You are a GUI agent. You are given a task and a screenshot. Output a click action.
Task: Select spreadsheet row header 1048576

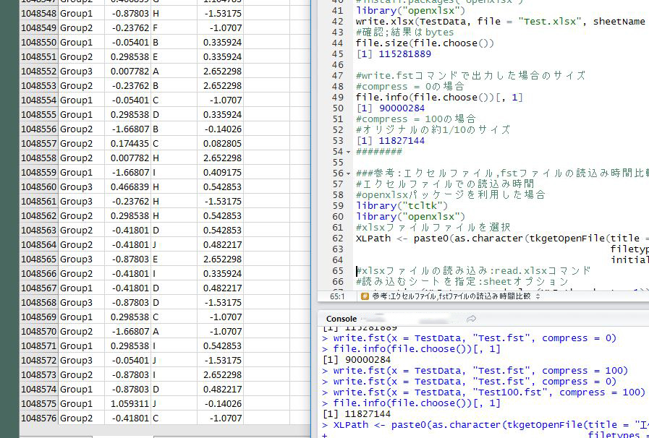[x=38, y=418]
